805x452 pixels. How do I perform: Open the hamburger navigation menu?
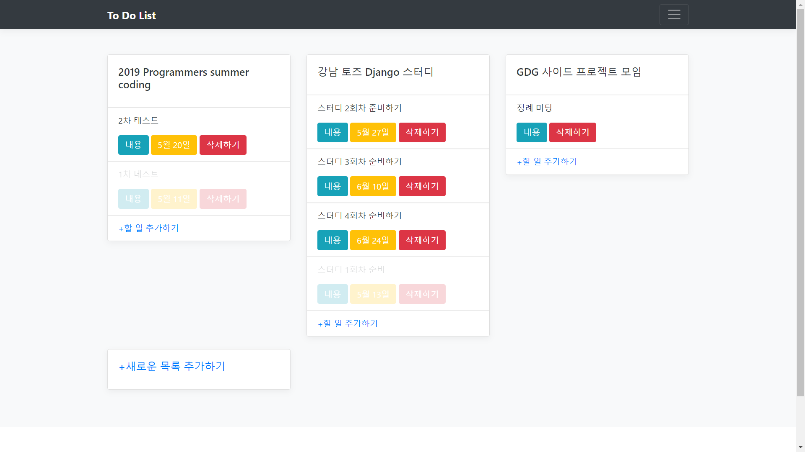tap(674, 15)
